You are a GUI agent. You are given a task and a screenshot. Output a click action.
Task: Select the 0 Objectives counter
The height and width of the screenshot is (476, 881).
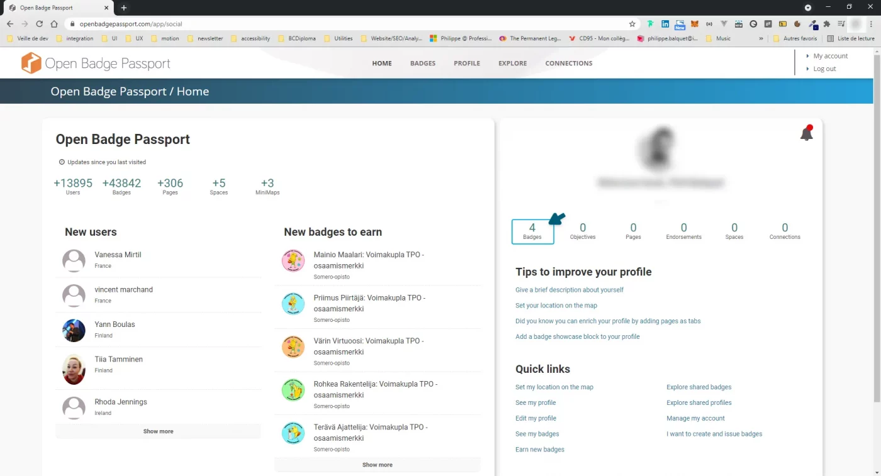[583, 231]
